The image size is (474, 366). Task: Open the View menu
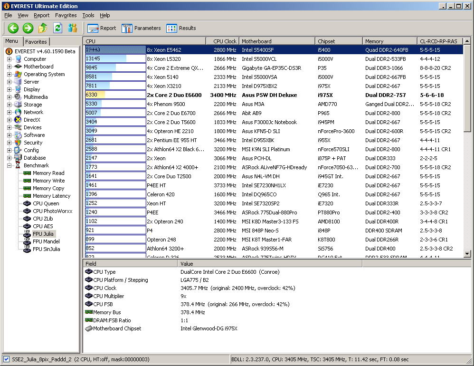coord(23,15)
